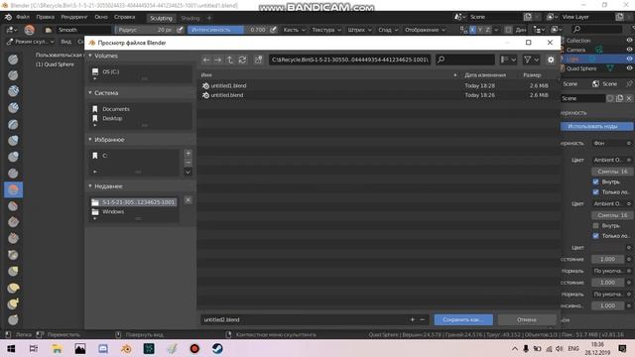Viewport: 635px width, 357px height.
Task: Click the directory path field
Action: (x=350, y=59)
